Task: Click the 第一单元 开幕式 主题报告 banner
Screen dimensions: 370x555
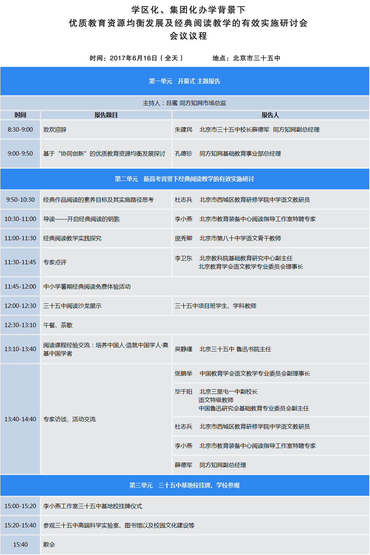Action: [185, 81]
